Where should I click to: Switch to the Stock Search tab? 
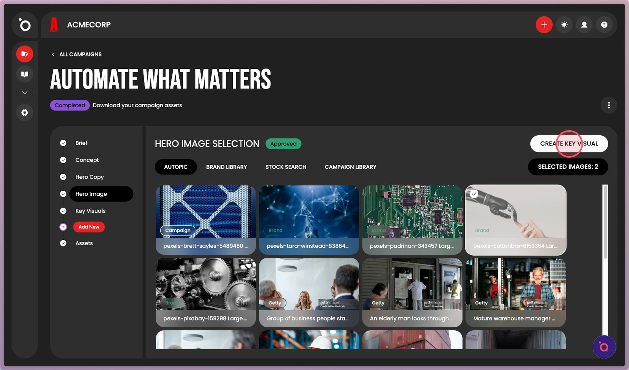[286, 167]
